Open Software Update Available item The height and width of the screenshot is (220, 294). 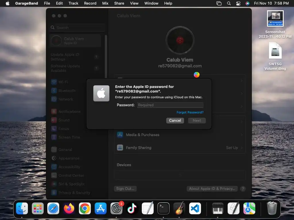[75, 68]
